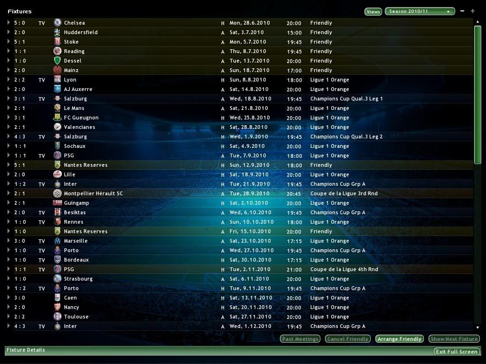Viewport: 486px width, 364px height.
Task: Expand the Inter fixture dated 21.9.2010
Action: tap(9, 184)
